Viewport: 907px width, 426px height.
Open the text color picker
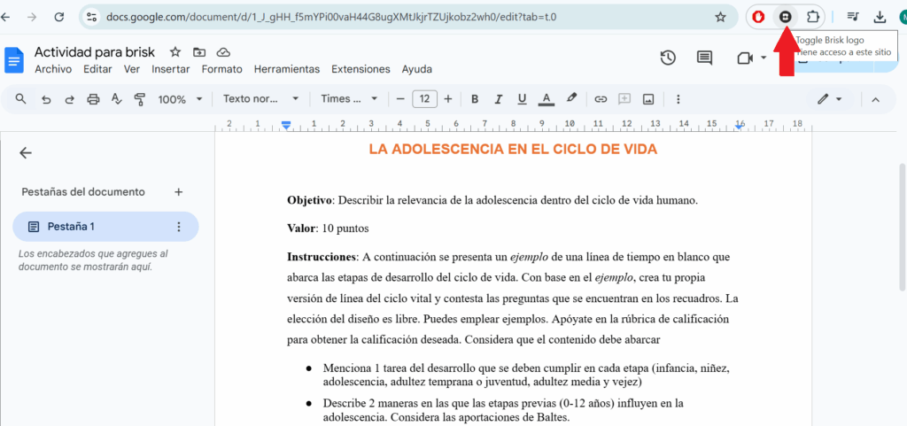(x=547, y=99)
